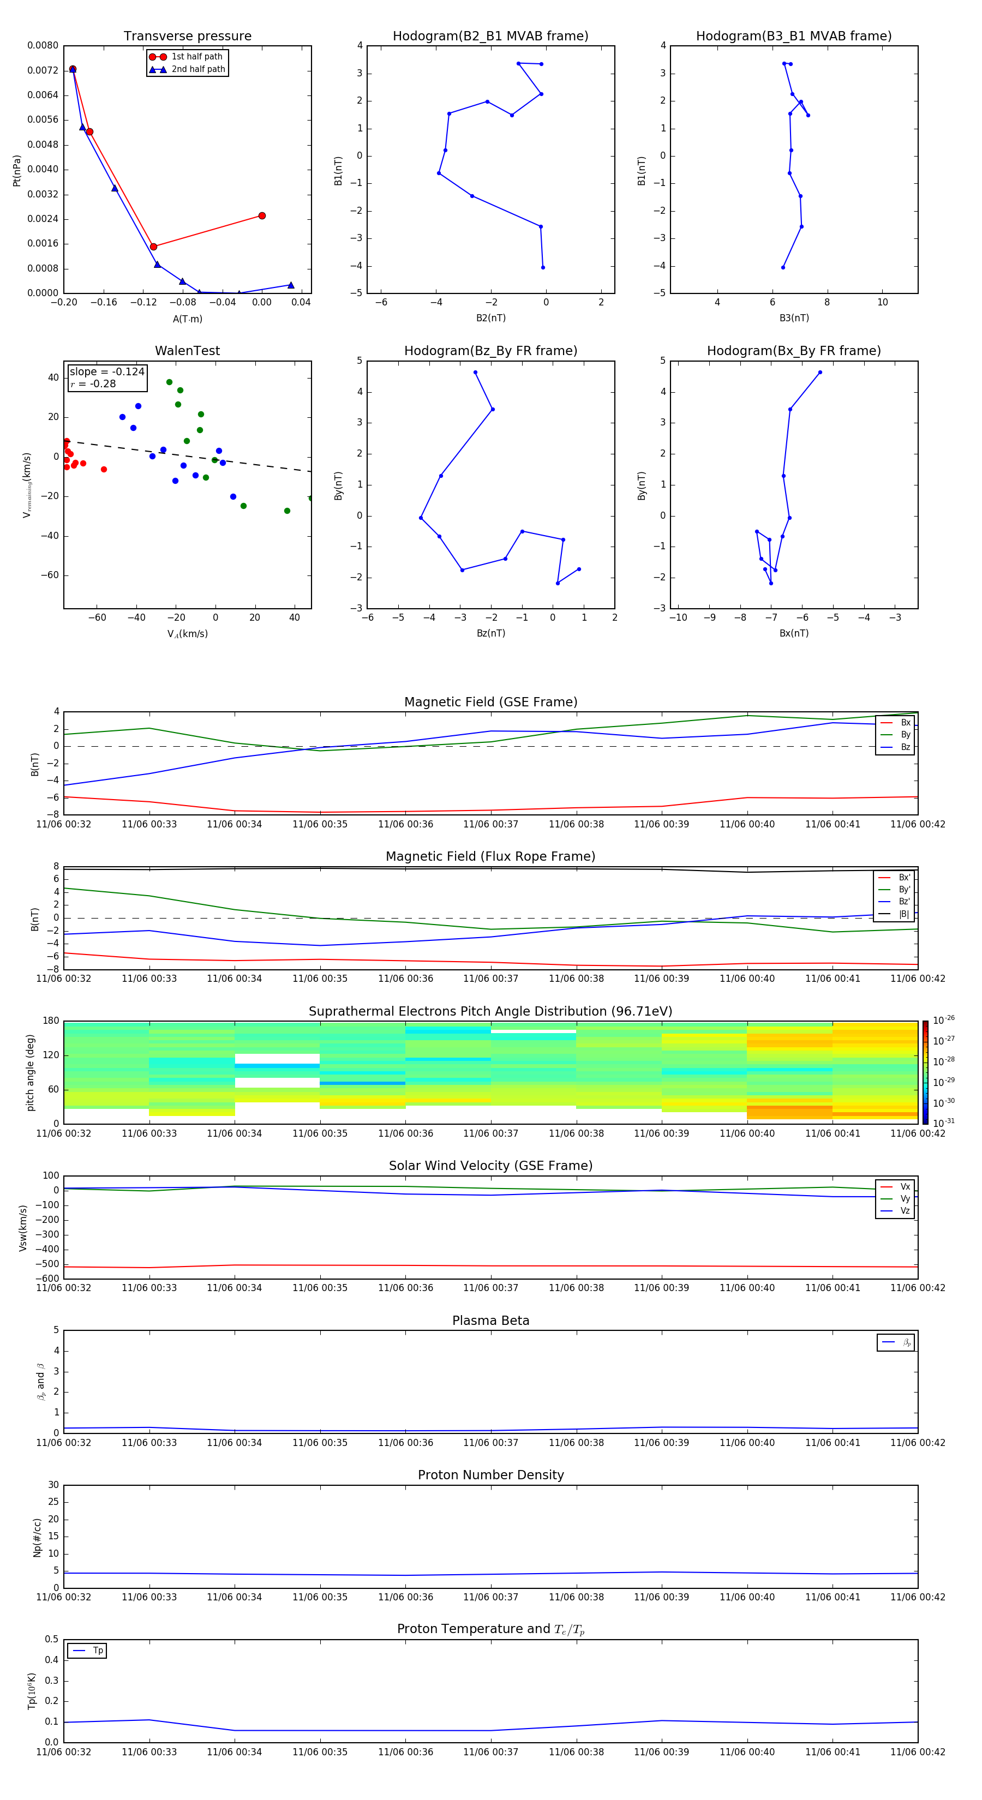The image size is (982, 1800).
Task: Select the 'Proton Number Density' title
Action: [490, 1475]
